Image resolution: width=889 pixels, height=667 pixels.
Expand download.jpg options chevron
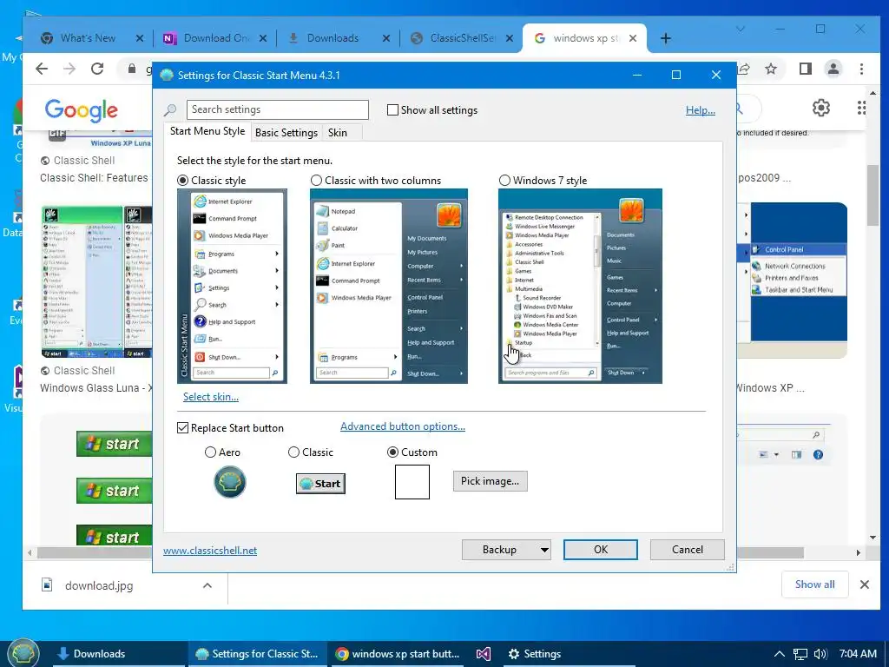(207, 585)
